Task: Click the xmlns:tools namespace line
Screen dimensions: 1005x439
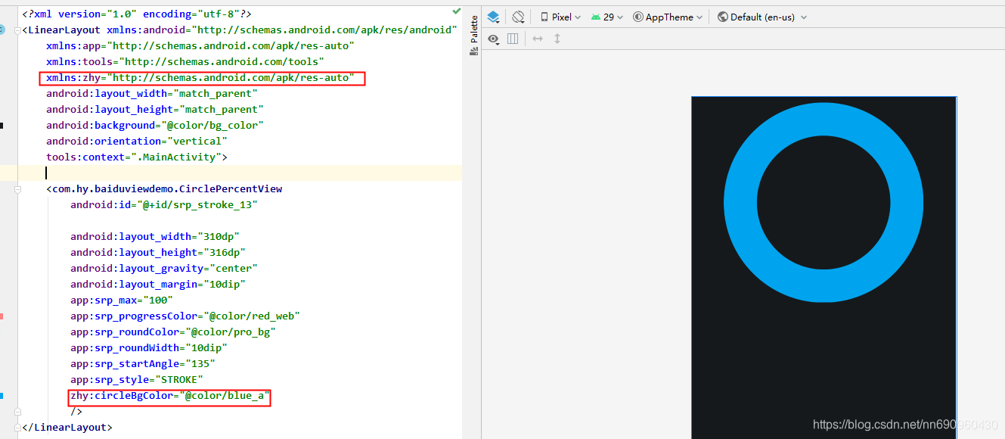Action: pos(185,61)
